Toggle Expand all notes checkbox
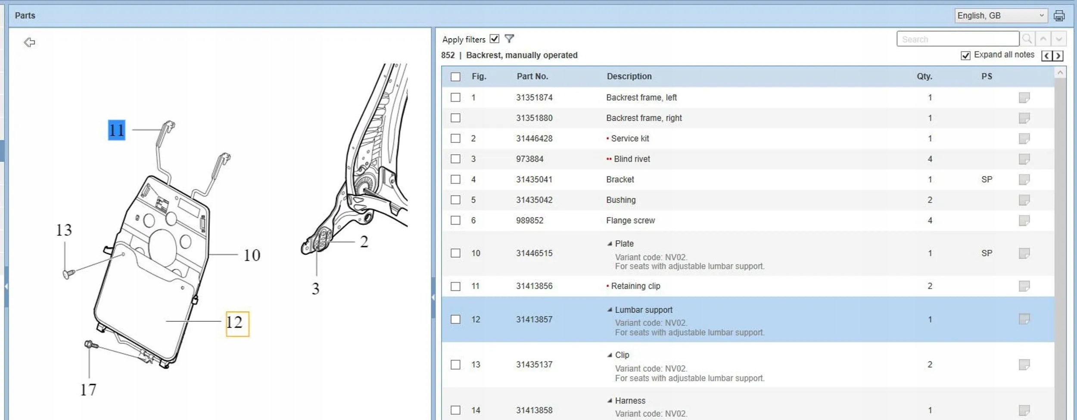 [966, 56]
